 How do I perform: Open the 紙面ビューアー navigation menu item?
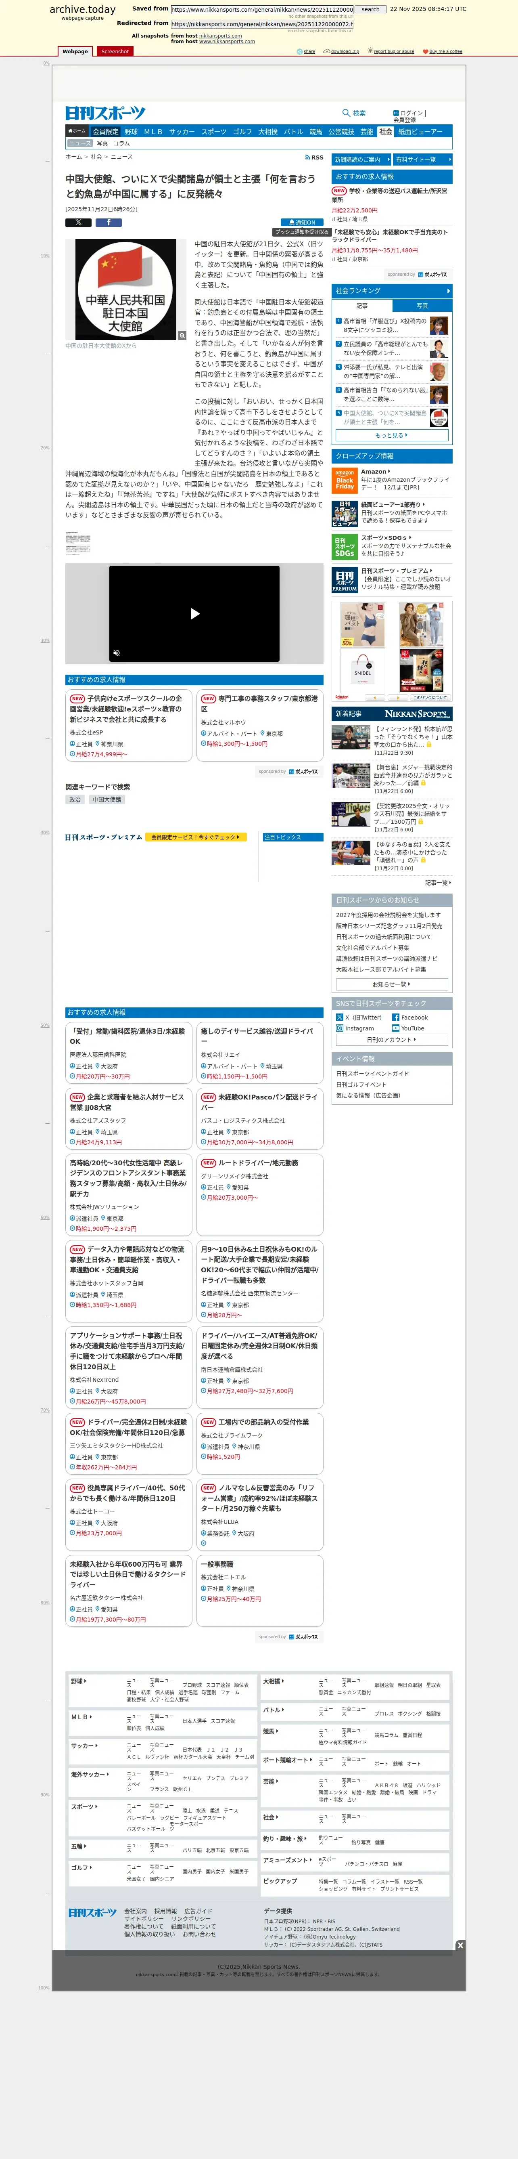[x=420, y=132]
